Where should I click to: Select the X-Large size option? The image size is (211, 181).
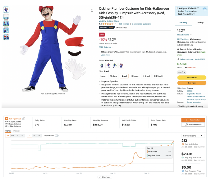[135, 76]
